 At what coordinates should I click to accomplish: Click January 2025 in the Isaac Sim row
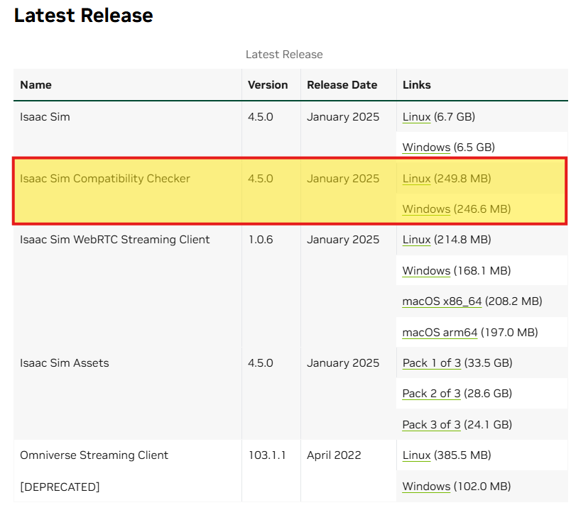pos(343,117)
